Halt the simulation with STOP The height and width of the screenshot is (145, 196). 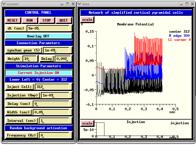[47, 20]
